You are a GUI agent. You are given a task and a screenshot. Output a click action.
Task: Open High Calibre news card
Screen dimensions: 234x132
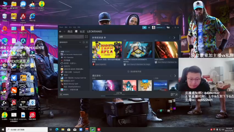click(x=166, y=50)
